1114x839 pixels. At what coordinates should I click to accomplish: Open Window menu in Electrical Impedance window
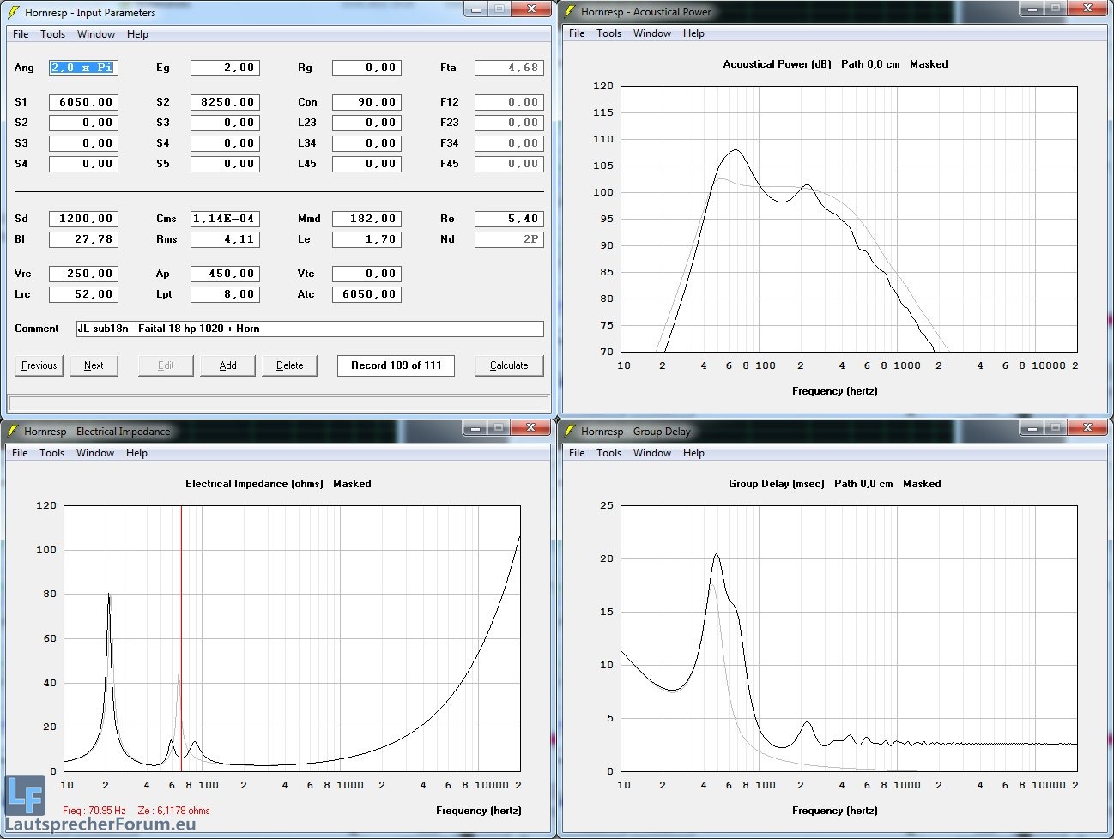[x=95, y=453]
